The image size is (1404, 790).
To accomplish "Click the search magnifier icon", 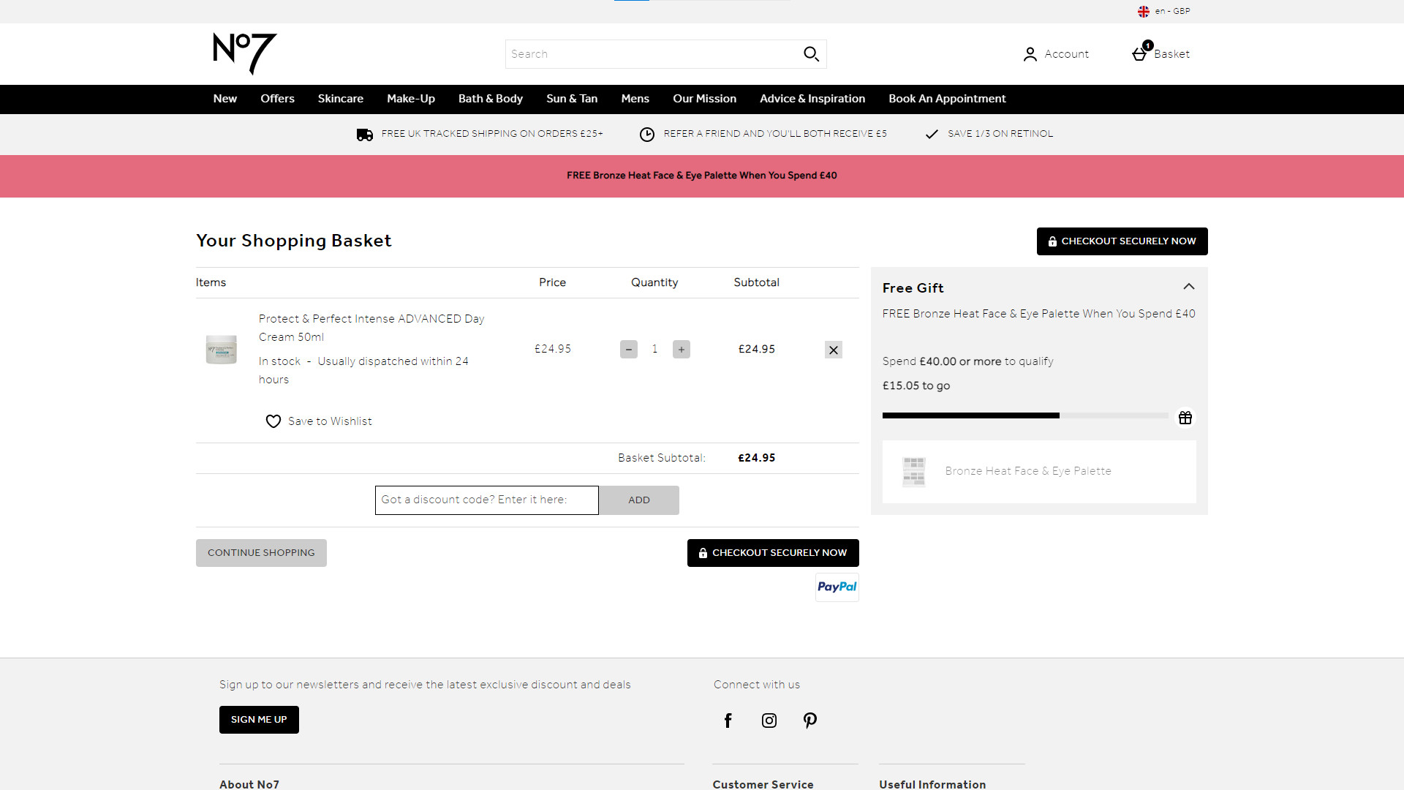I will point(811,54).
